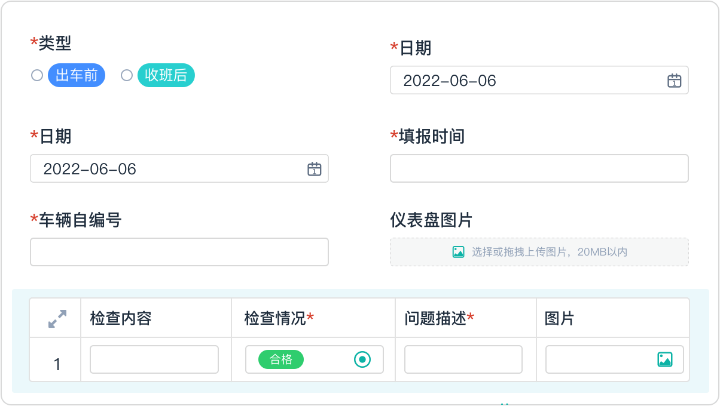Click the image icon in 仪表盘图片 upload area
The image size is (720, 406).
click(458, 252)
